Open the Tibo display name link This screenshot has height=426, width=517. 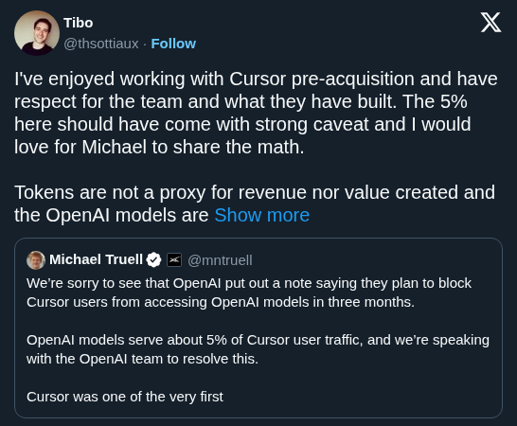coord(79,23)
